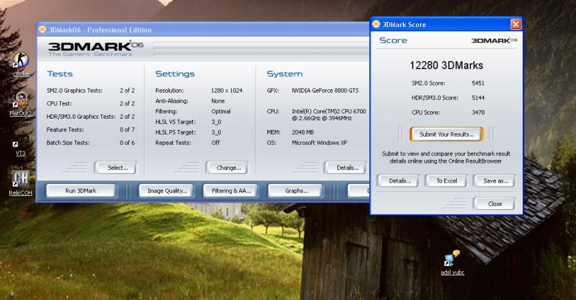Click the OS value Microsoft Windows XP

point(319,143)
